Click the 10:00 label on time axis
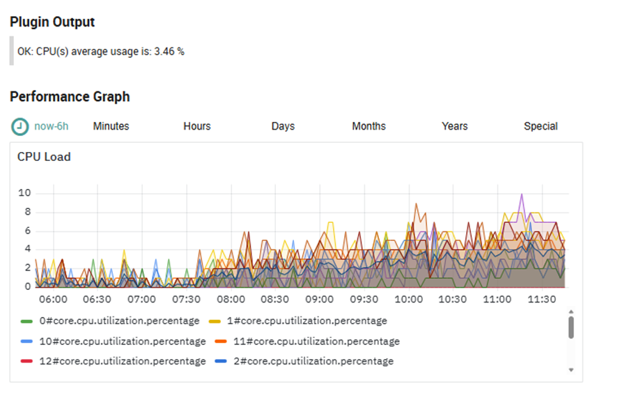The height and width of the screenshot is (398, 627). coord(408,299)
